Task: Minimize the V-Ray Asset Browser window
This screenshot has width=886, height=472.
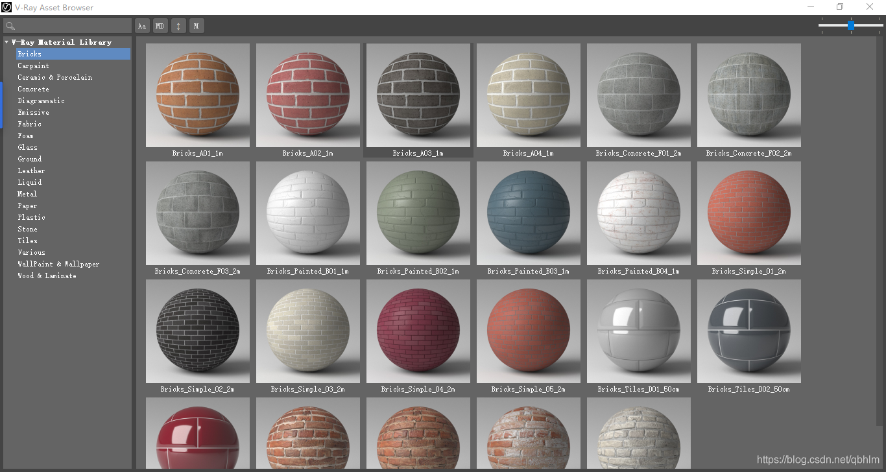Action: pos(811,7)
